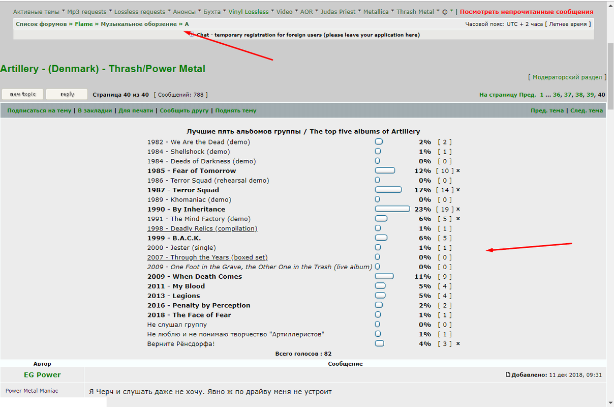The image size is (614, 407).
Task: Click the Fear of Tomorrow vote bar
Action: pyautogui.click(x=385, y=170)
